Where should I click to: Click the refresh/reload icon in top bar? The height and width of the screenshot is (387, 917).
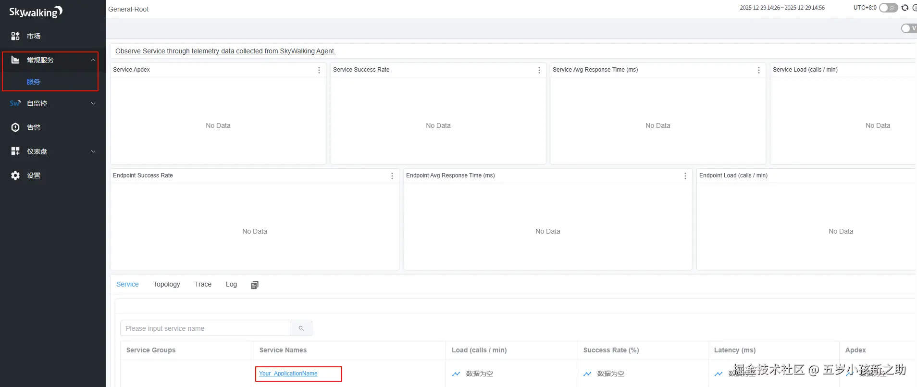[x=905, y=8]
